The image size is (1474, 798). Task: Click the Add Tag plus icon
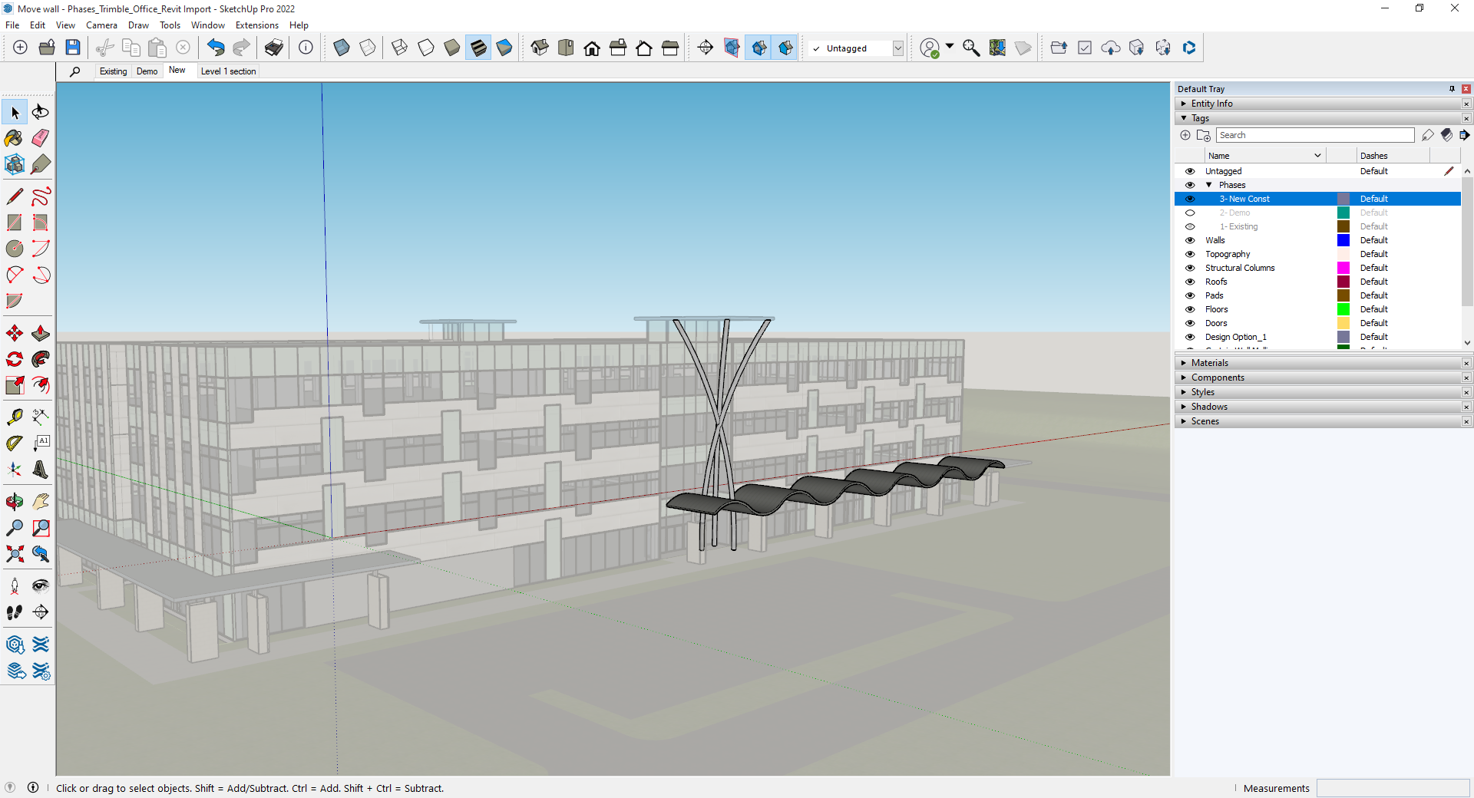[x=1185, y=135]
